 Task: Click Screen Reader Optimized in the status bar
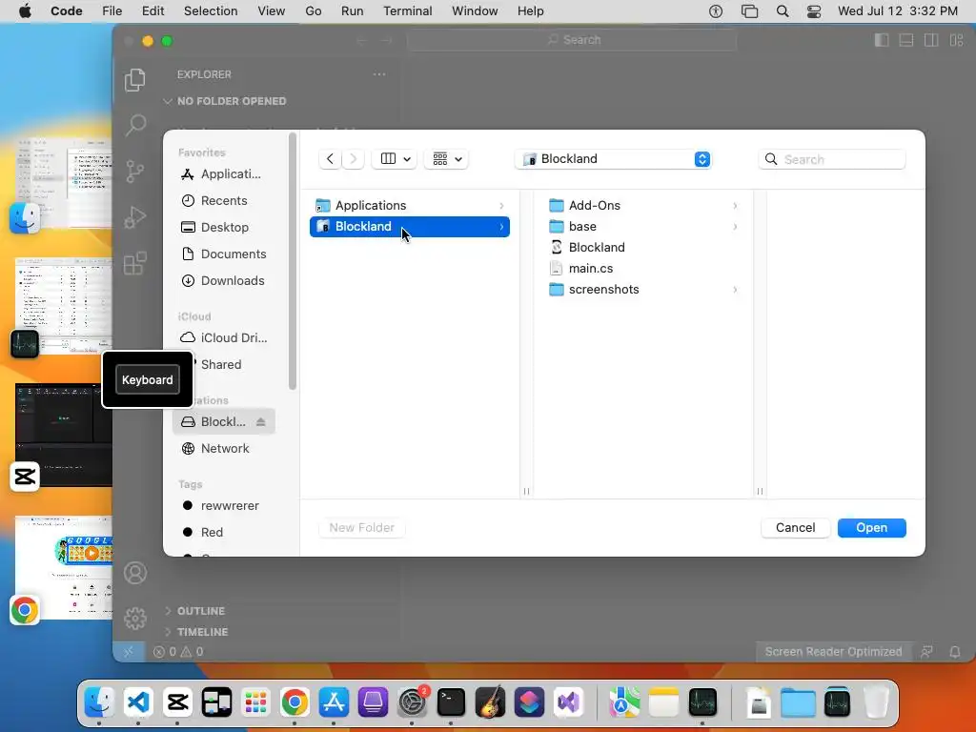point(833,652)
